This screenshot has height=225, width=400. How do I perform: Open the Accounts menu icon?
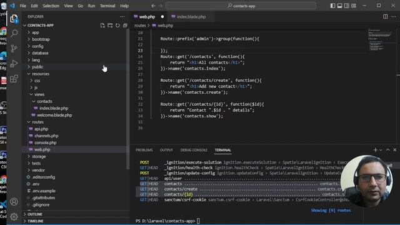14,202
